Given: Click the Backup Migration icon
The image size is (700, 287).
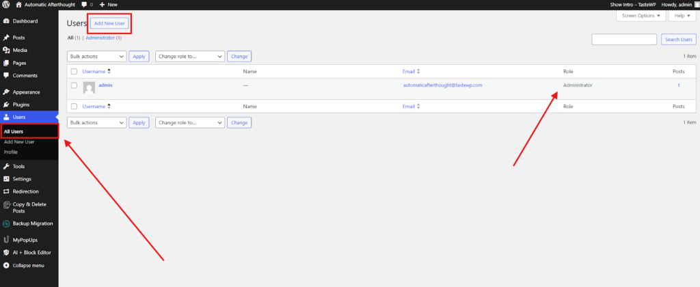Looking at the screenshot, I should (x=6, y=223).
